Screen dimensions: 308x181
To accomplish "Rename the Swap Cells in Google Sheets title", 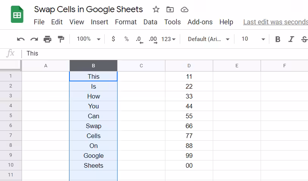I will 88,10.
